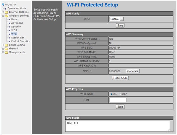This screenshot has width=177, height=135.
Task: Click the PIN input field
Action: click(118, 100)
